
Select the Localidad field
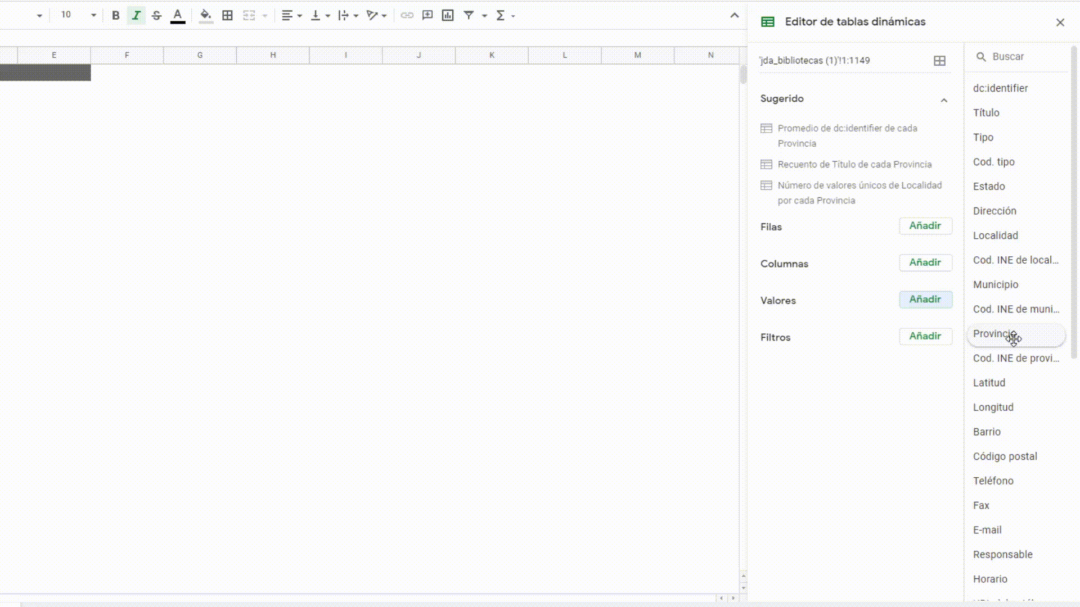pos(995,235)
